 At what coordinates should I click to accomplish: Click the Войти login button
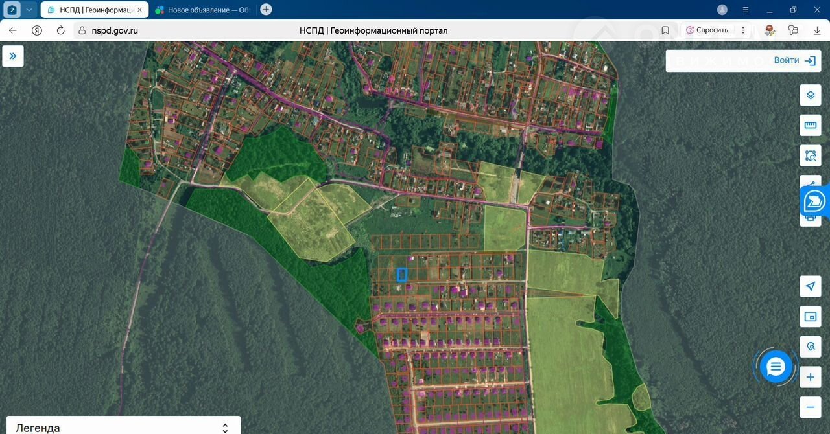[794, 60]
